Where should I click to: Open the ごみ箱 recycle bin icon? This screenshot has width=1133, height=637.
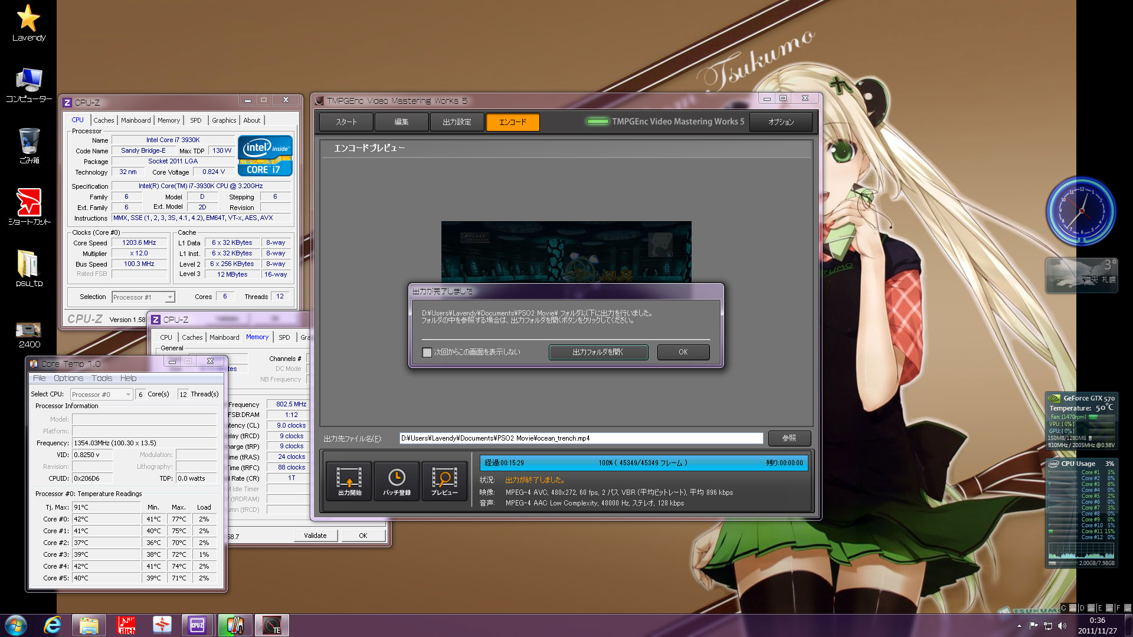(x=29, y=146)
